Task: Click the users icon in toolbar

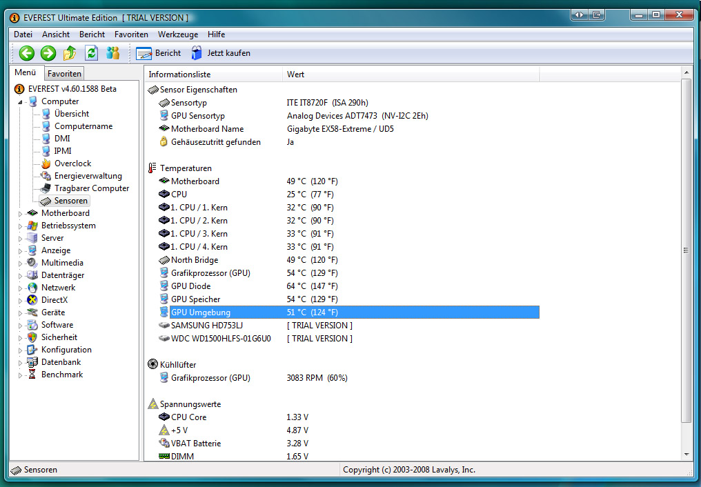Action: coord(113,53)
